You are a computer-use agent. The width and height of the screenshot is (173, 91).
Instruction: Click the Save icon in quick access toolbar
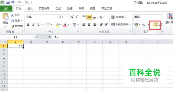[8, 2]
